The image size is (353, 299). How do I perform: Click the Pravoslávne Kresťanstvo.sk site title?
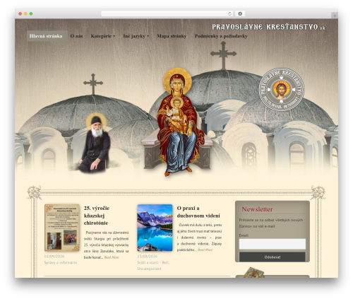point(268,27)
